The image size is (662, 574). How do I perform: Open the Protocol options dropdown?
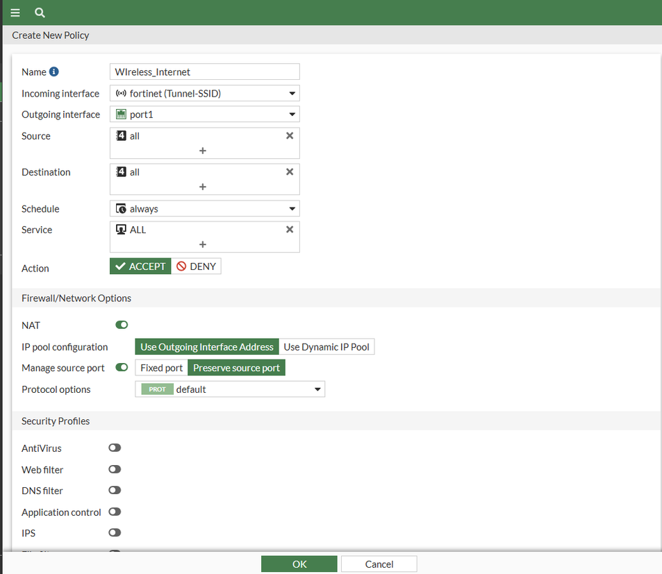click(230, 389)
